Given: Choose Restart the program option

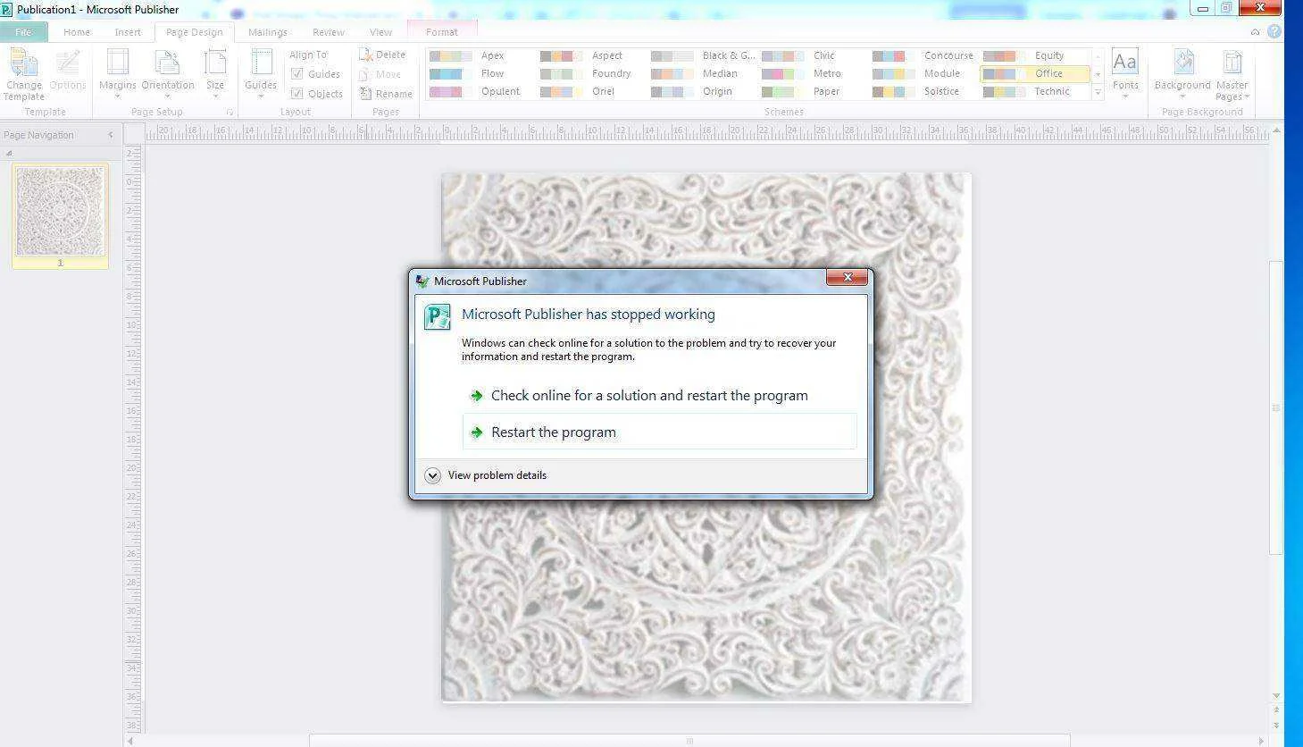Looking at the screenshot, I should 659,432.
